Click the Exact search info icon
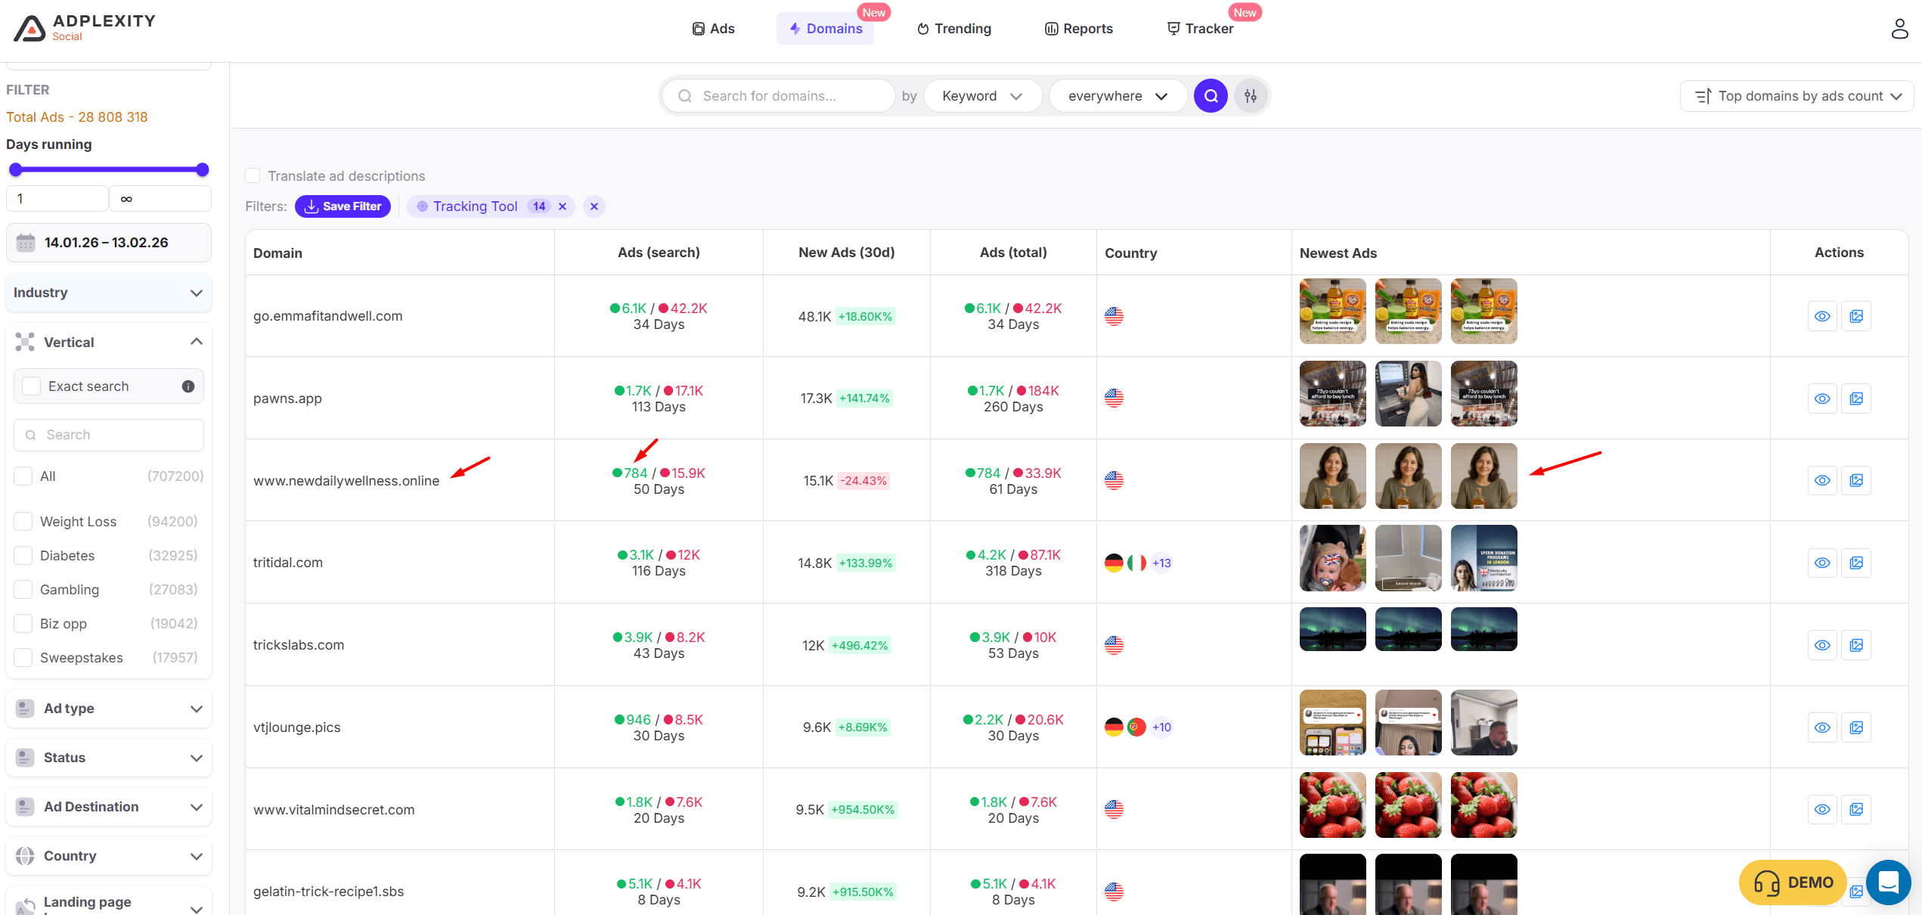Image resolution: width=1922 pixels, height=915 pixels. point(188,386)
